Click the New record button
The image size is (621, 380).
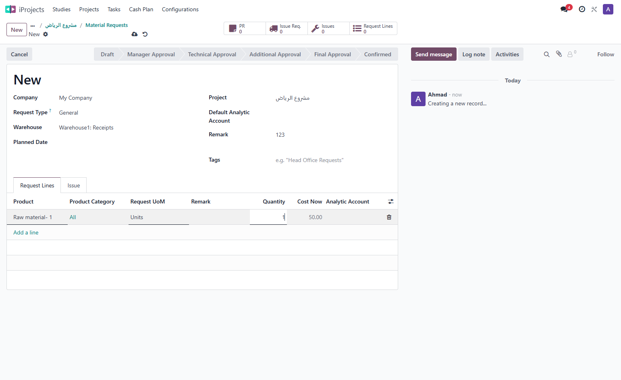pyautogui.click(x=17, y=30)
